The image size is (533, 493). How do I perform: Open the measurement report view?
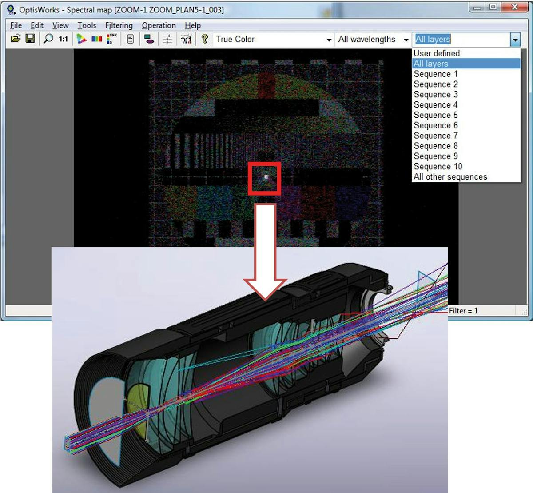click(131, 39)
